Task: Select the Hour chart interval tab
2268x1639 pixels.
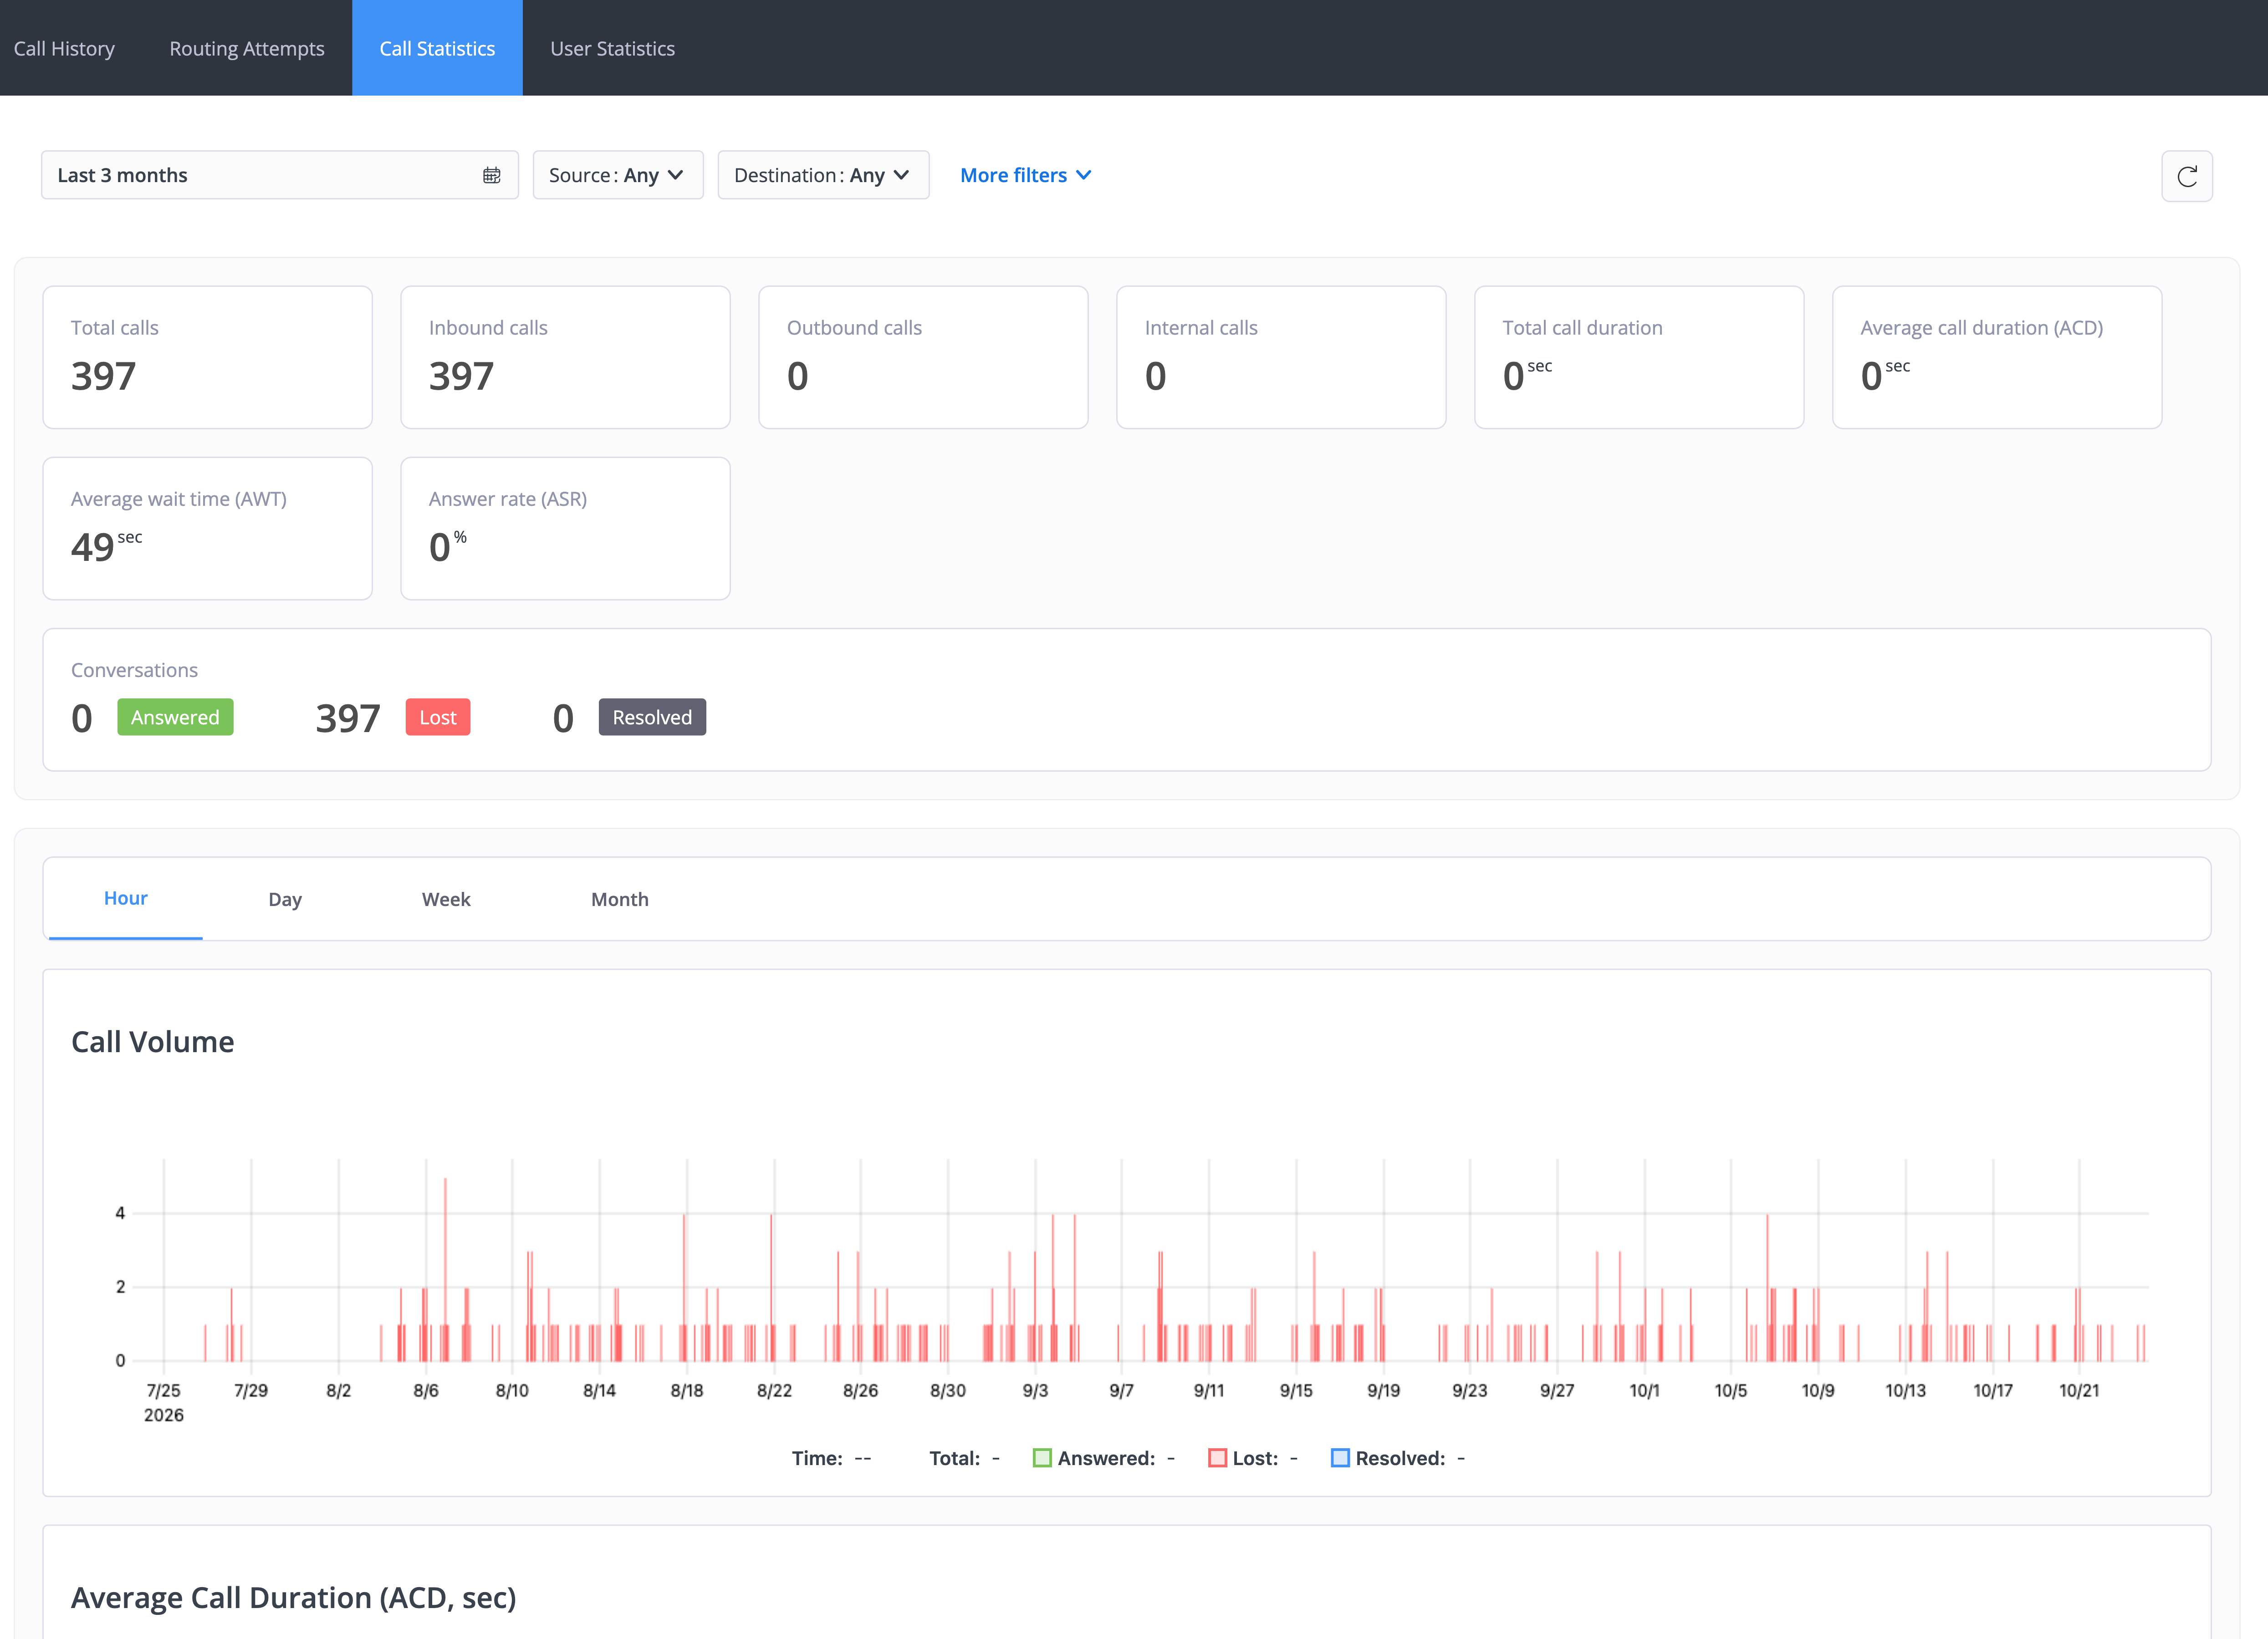Action: click(126, 898)
